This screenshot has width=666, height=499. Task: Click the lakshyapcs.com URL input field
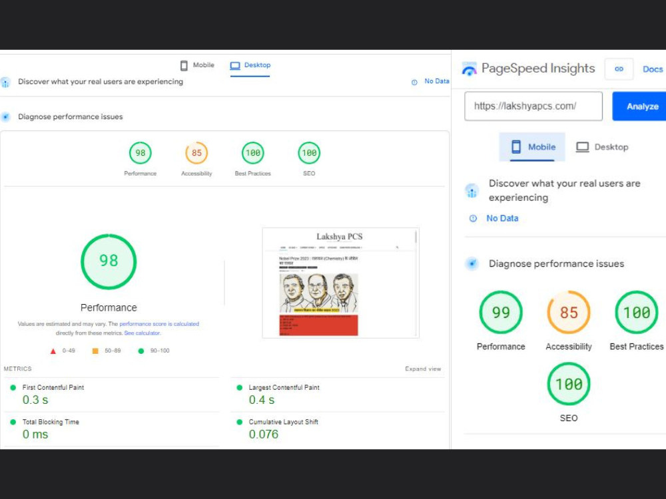click(x=533, y=106)
